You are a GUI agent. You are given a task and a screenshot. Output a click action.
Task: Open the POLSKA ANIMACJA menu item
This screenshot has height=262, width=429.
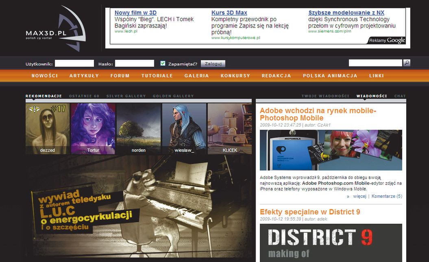(330, 76)
